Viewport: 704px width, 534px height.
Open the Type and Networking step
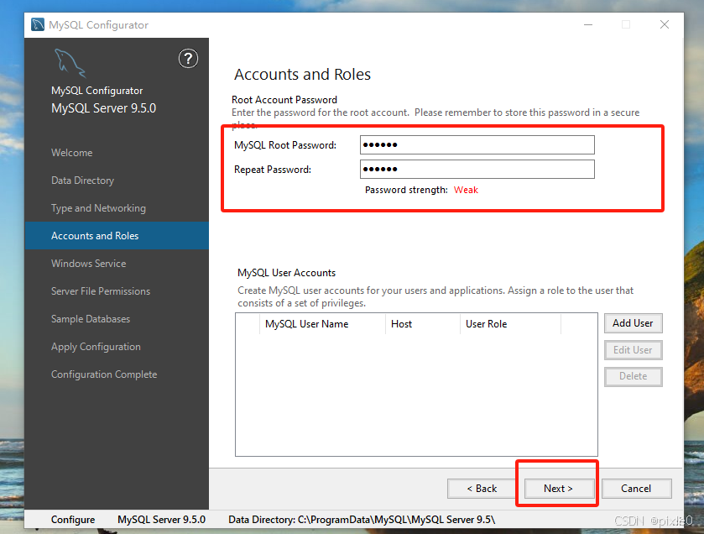(98, 208)
